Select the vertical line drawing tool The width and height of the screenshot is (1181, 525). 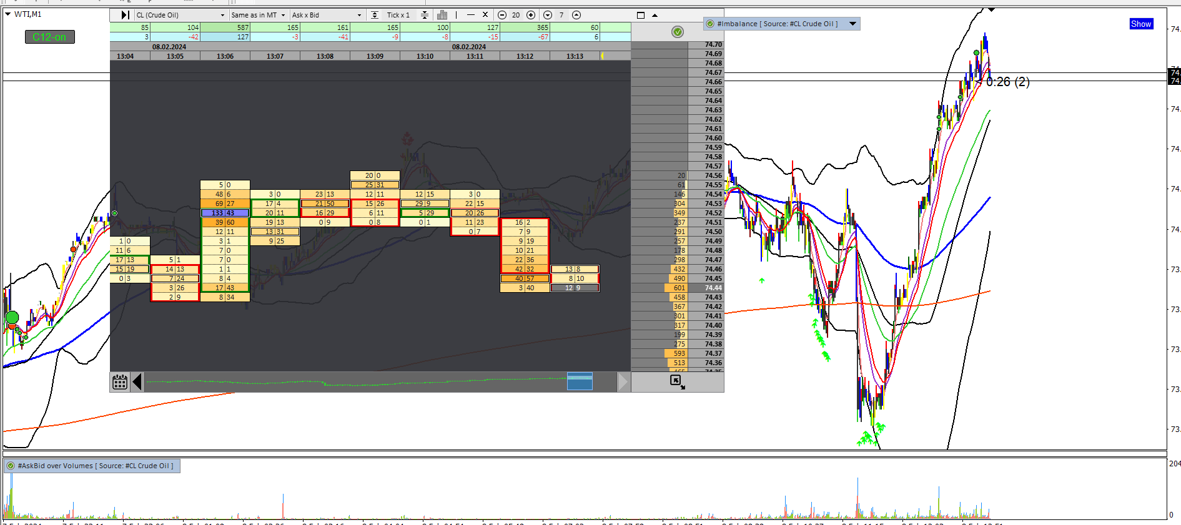click(x=457, y=15)
